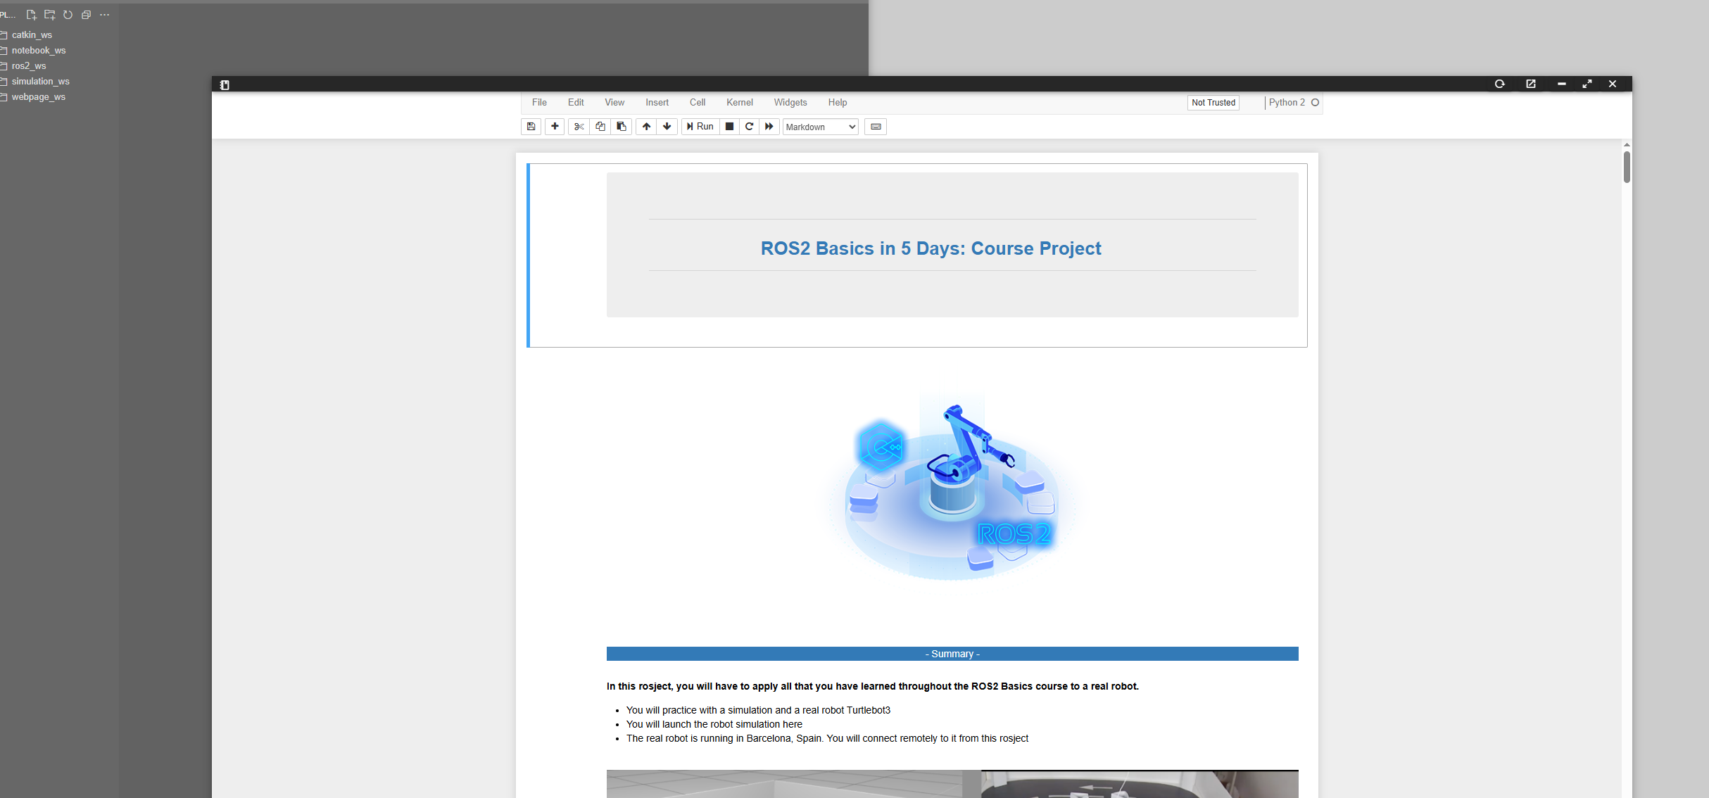Move selected cell down arrow
This screenshot has width=1709, height=798.
coord(667,127)
